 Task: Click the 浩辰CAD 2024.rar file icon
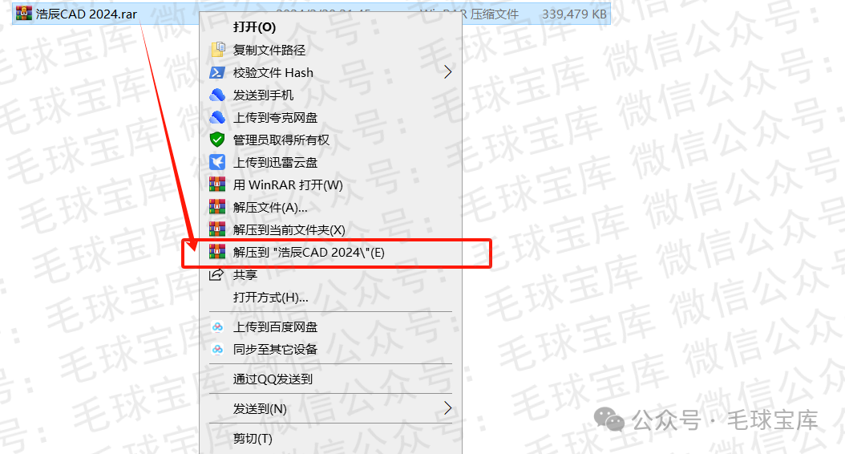[24, 13]
